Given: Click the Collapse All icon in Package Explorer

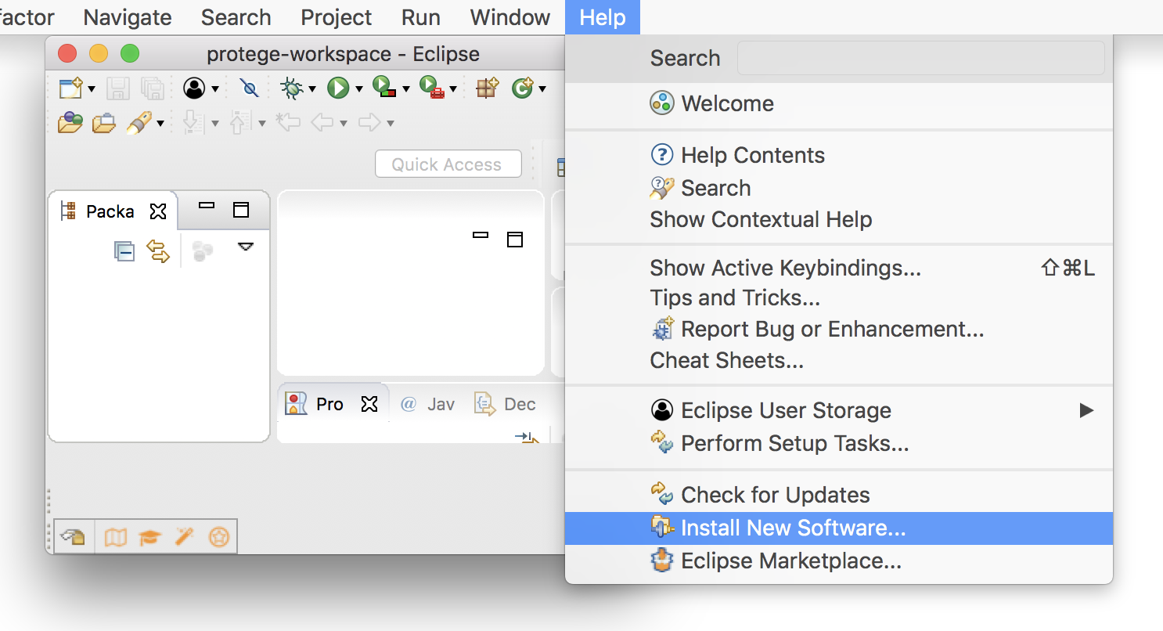Looking at the screenshot, I should pos(124,251).
